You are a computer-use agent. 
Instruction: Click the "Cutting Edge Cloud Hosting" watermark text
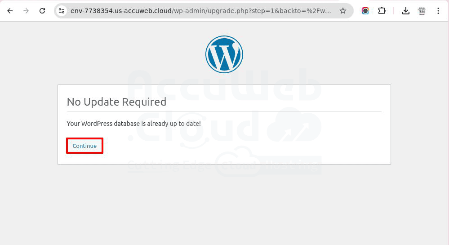(x=224, y=165)
